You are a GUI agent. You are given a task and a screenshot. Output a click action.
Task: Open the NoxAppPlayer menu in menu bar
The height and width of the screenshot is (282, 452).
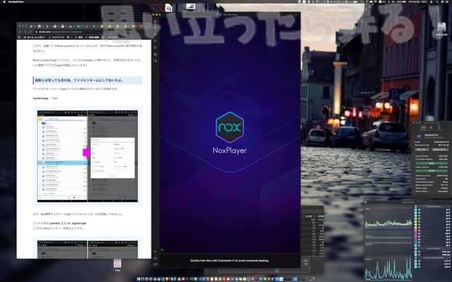coord(16,2)
